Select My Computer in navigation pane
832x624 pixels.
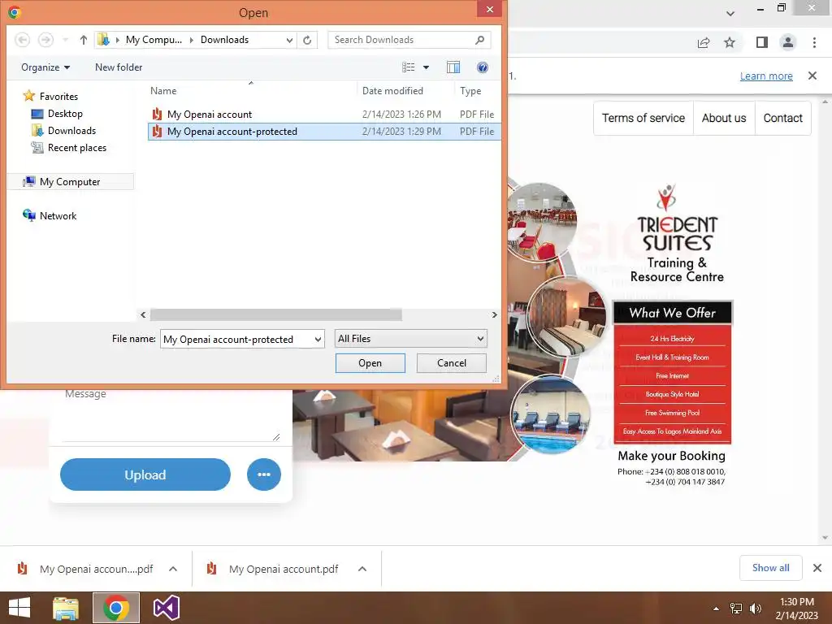71,181
